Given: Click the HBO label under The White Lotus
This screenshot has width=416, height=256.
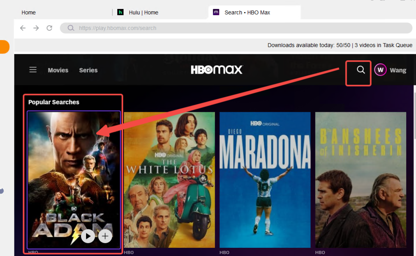Looking at the screenshot, I should pyautogui.click(x=129, y=253).
